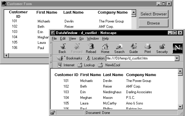Click the Netscape N logo
Image resolution: width=185 pixels, height=116 pixels.
(x=178, y=48)
